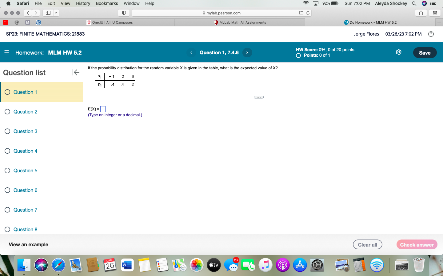Viewport: 443px width, 276px height.
Task: Collapse the Question list panel
Action: point(76,72)
